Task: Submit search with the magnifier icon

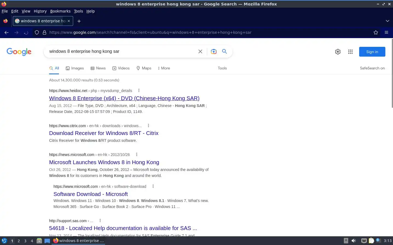Action: click(x=224, y=51)
